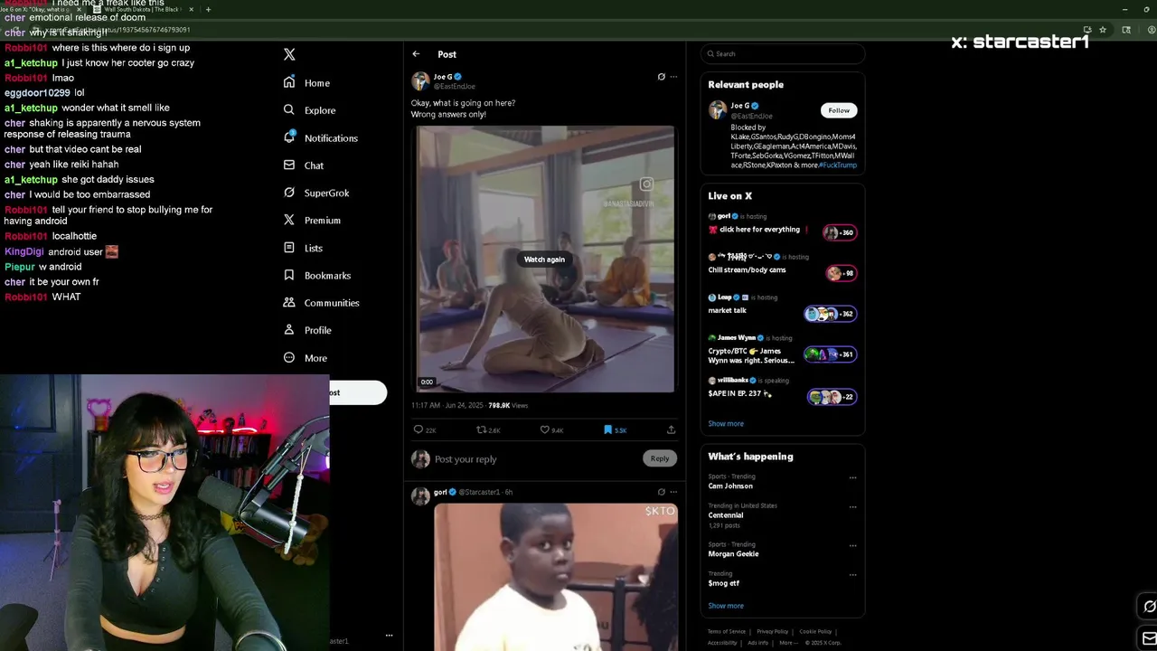Open more options on gorl's reply
This screenshot has height=651, width=1157.
[673, 492]
